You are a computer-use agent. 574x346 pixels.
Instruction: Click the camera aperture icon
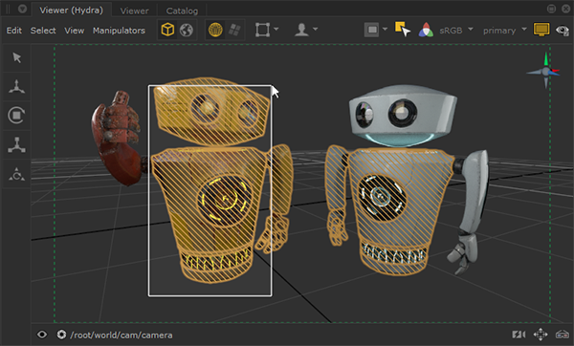61,335
